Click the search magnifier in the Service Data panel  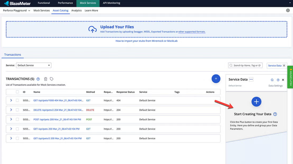272,79
